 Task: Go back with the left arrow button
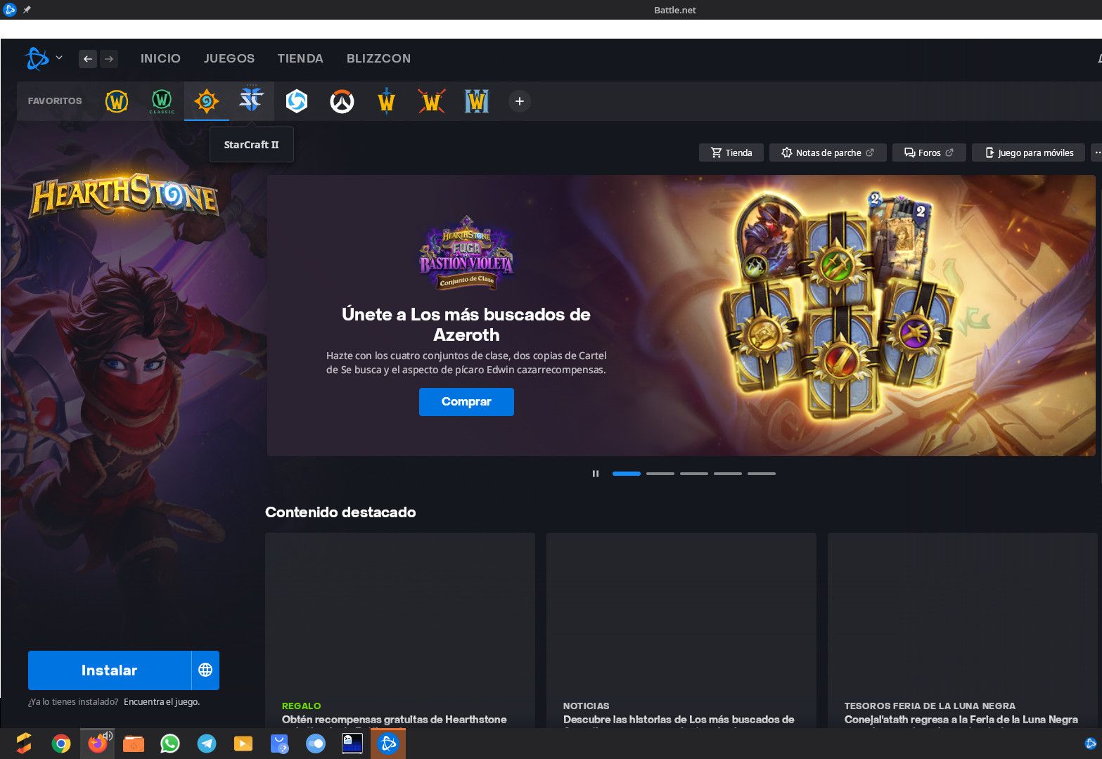click(x=88, y=59)
